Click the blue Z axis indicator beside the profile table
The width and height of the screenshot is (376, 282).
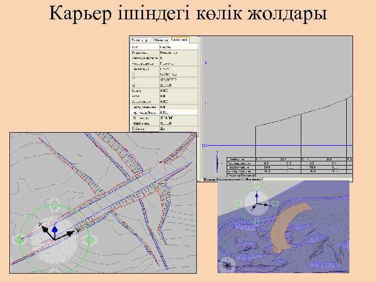[x=217, y=162]
